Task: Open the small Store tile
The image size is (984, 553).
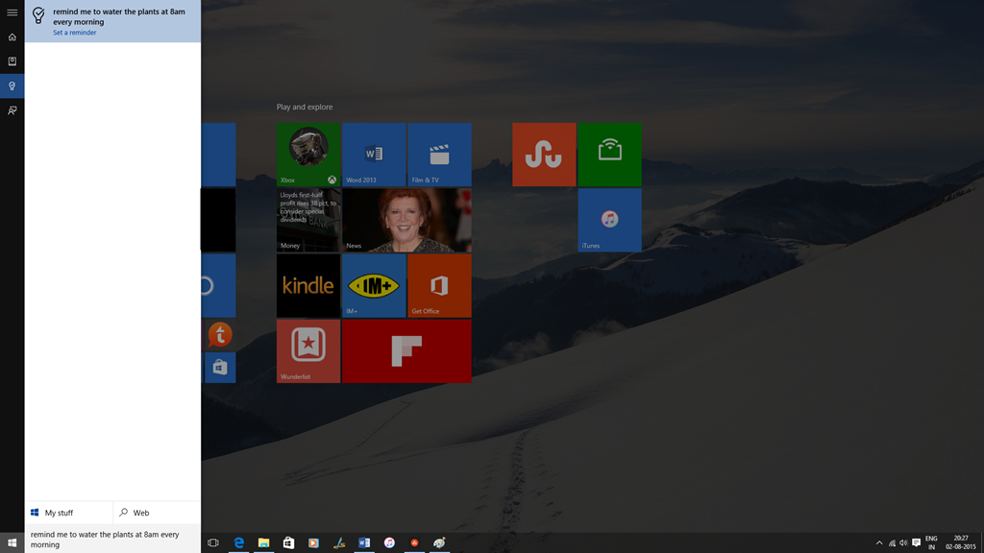Action: click(220, 368)
